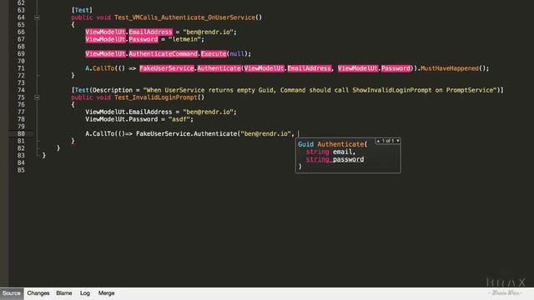The width and height of the screenshot is (534, 300).
Task: Open the Merge tab
Action: [x=106, y=293]
